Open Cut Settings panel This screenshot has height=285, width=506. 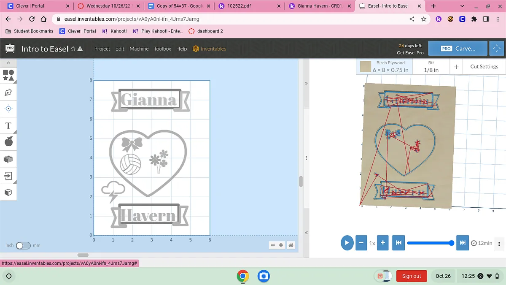point(484,67)
